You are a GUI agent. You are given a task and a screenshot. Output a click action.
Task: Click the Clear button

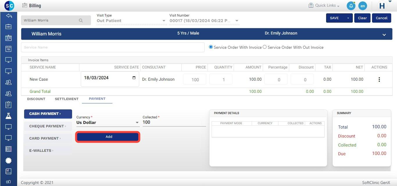pyautogui.click(x=362, y=18)
